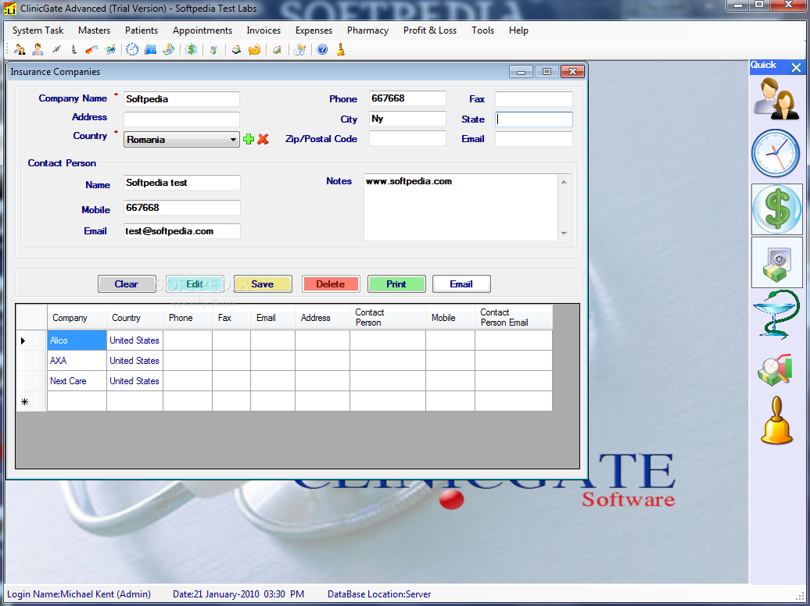The width and height of the screenshot is (810, 606).
Task: Open the Country dropdown showing Romania
Action: (x=181, y=139)
